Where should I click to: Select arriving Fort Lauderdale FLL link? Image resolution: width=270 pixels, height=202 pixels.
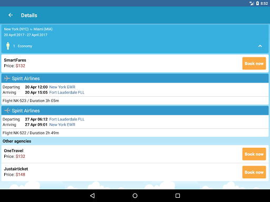(67, 93)
